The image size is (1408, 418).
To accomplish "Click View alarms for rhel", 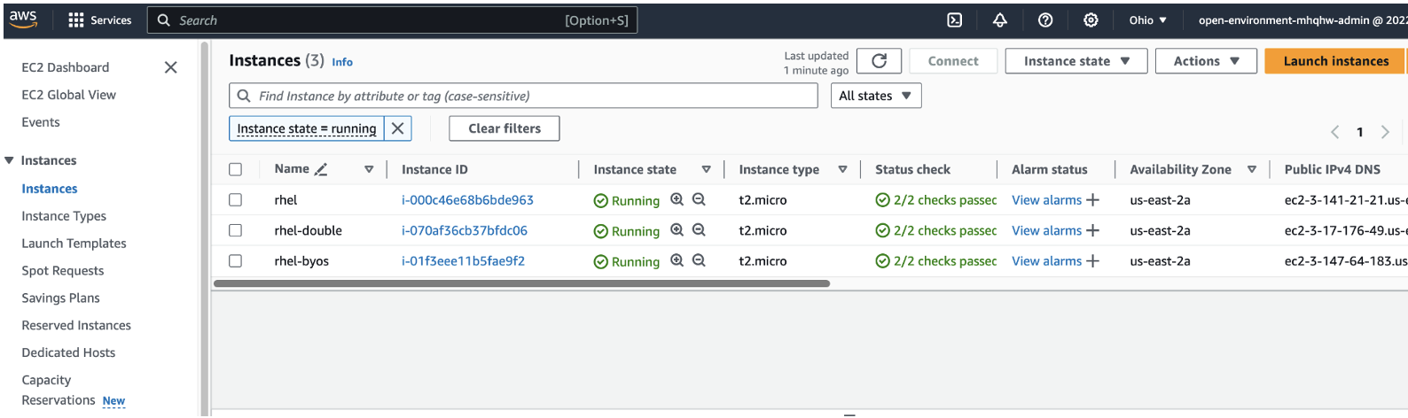I will coord(1046,200).
